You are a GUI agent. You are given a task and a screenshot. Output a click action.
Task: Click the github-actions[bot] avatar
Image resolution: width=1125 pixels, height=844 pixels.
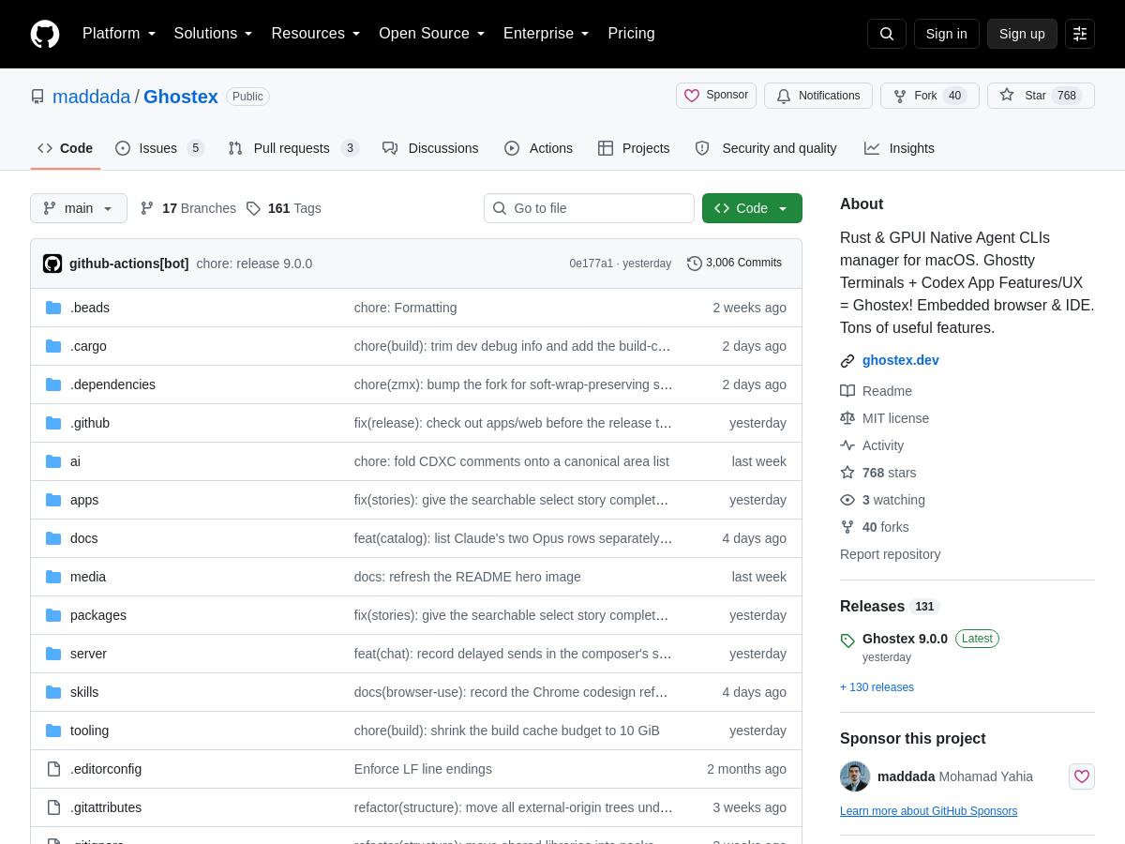[52, 264]
